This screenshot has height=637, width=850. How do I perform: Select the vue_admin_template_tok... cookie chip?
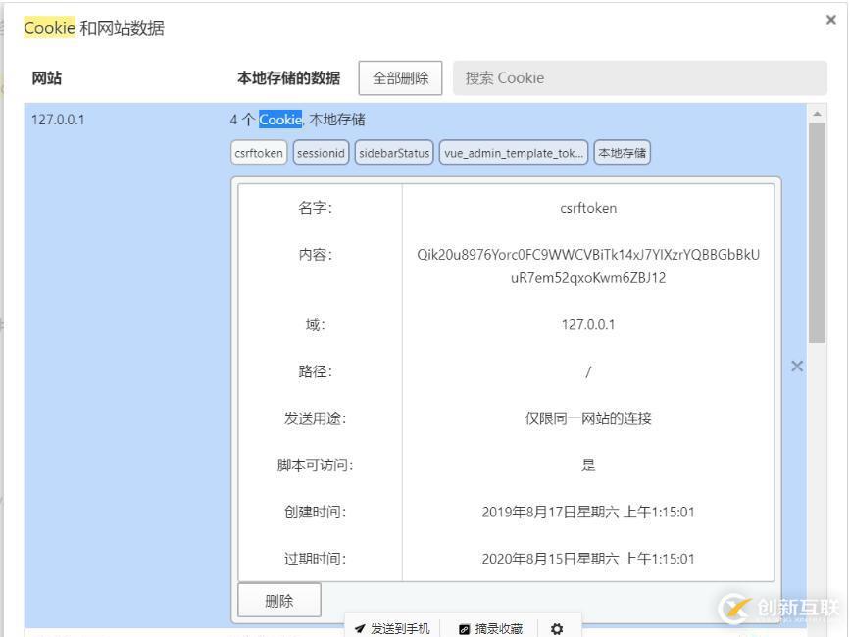click(x=514, y=153)
